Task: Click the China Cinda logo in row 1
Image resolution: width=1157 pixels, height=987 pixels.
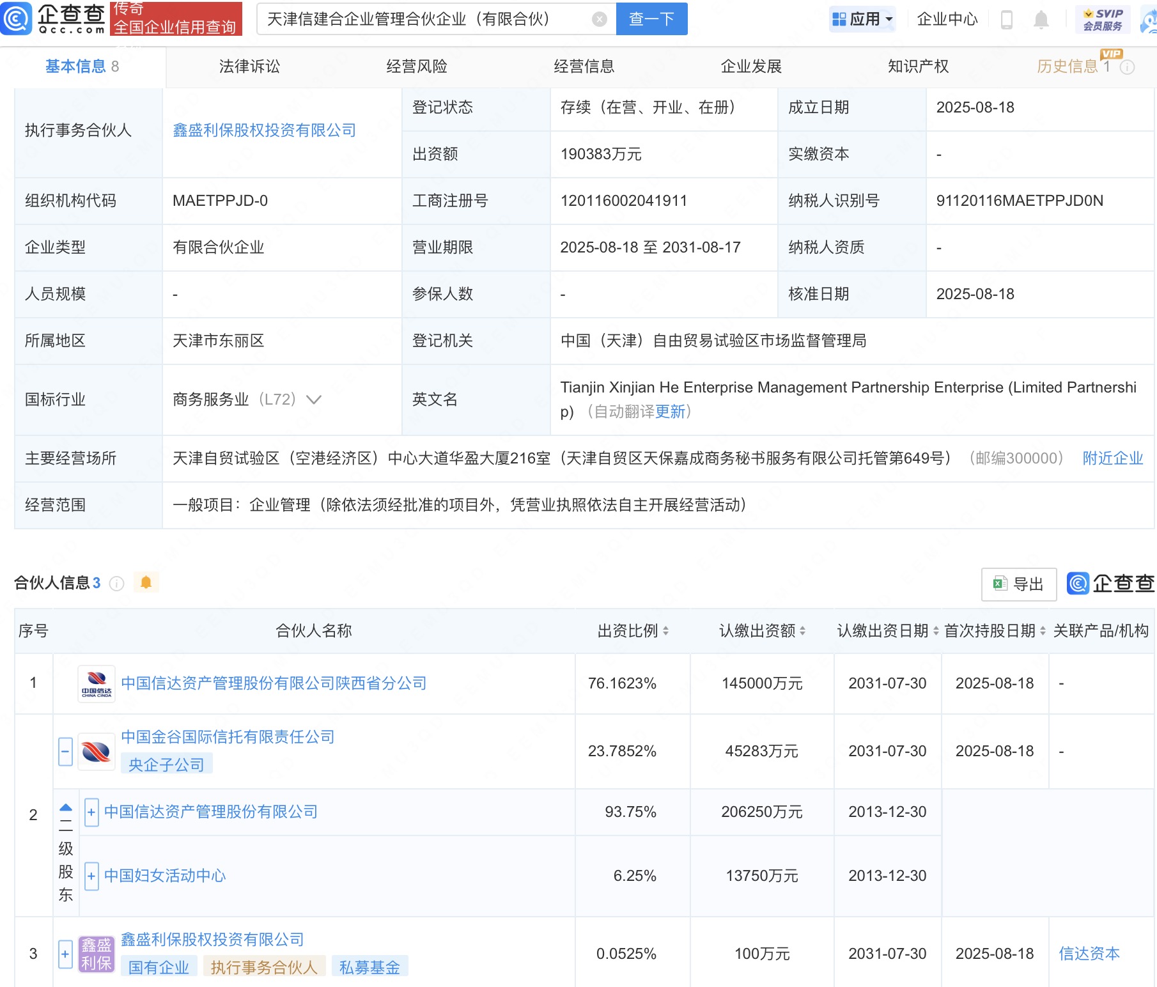Action: [x=97, y=683]
